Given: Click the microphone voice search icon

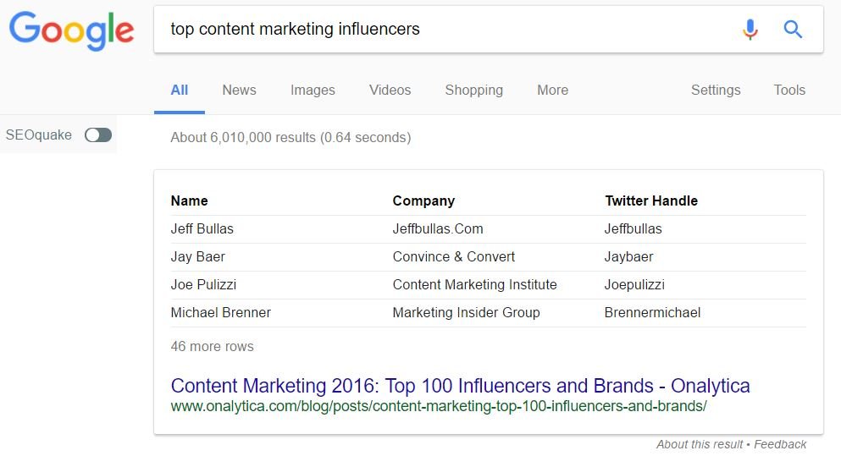Looking at the screenshot, I should click(750, 29).
